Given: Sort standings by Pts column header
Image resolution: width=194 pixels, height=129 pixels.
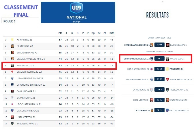Looking at the screenshot, I should (x=60, y=33).
